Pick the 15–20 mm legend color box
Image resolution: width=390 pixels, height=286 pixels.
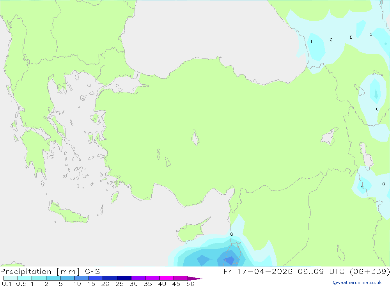click(x=96, y=278)
